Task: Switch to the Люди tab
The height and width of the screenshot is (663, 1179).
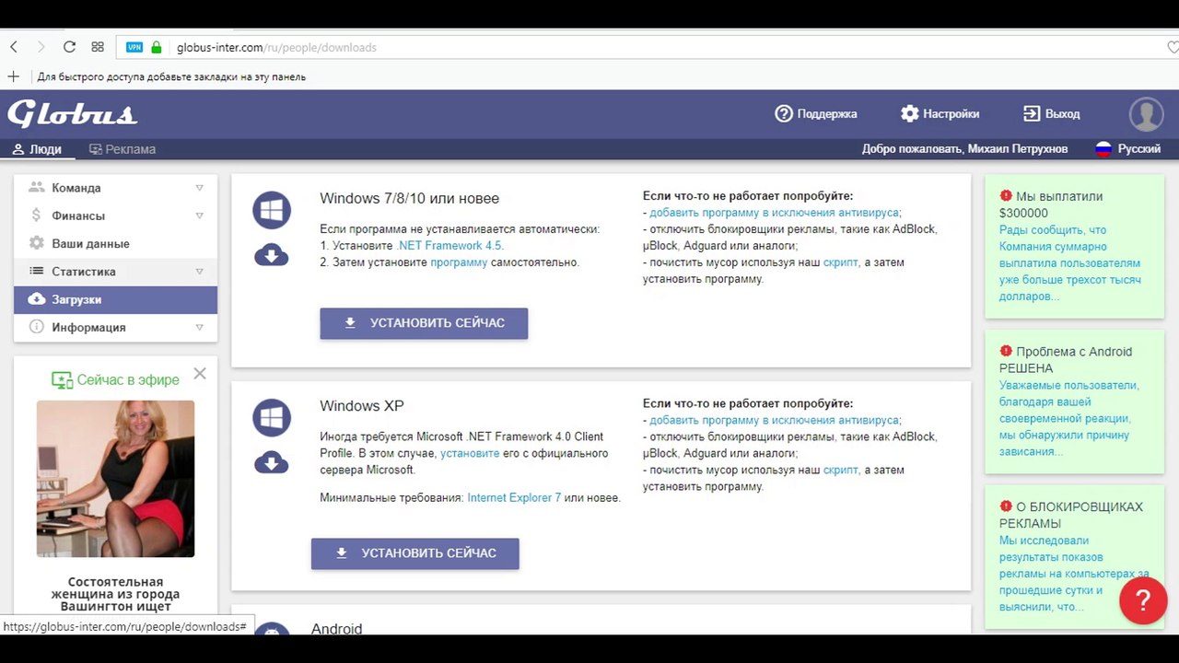Action: pos(38,149)
